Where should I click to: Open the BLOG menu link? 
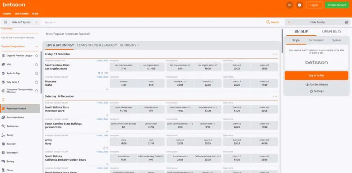35,14
